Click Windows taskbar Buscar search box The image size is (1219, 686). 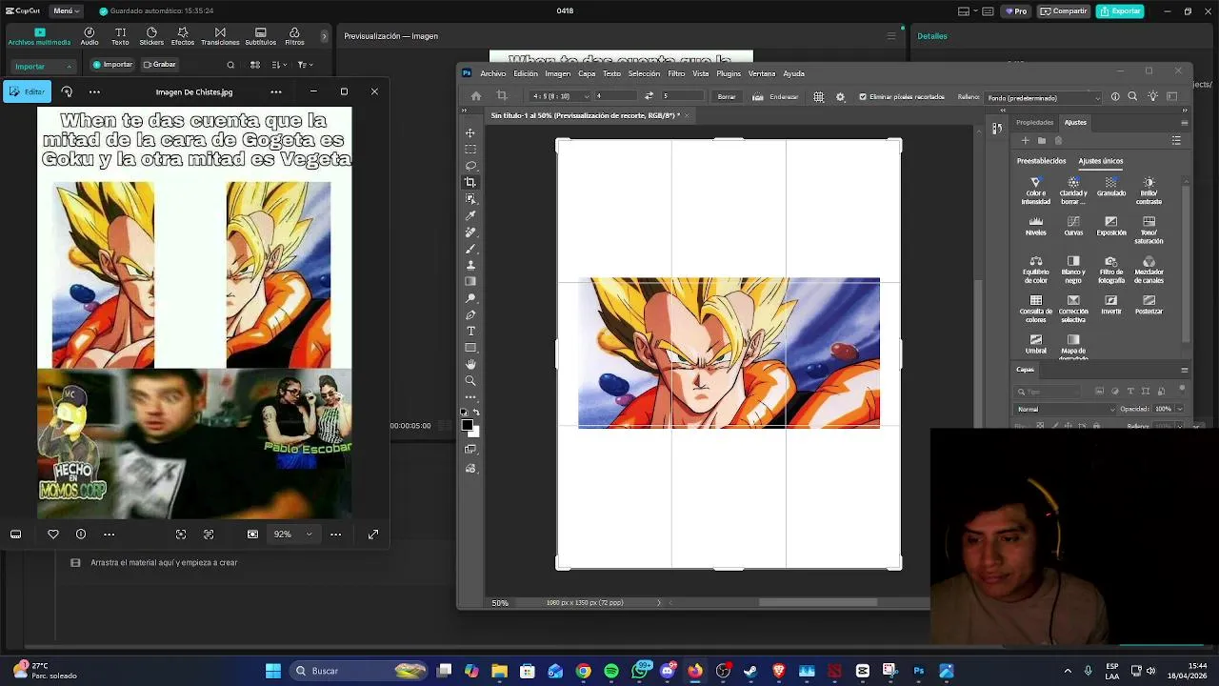[x=360, y=671]
